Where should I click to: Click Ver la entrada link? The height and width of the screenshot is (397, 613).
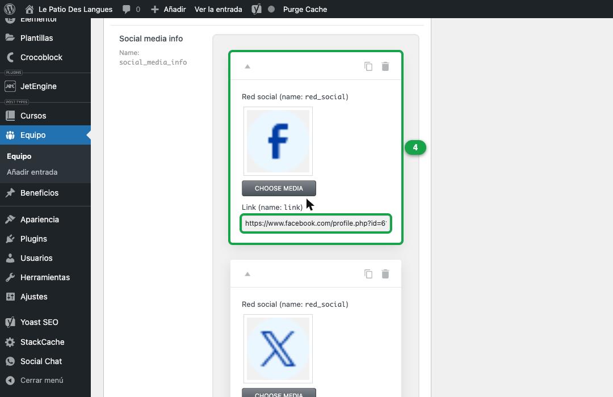pyautogui.click(x=218, y=9)
